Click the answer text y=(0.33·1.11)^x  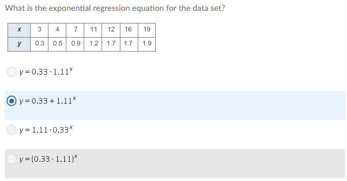[x=48, y=158]
